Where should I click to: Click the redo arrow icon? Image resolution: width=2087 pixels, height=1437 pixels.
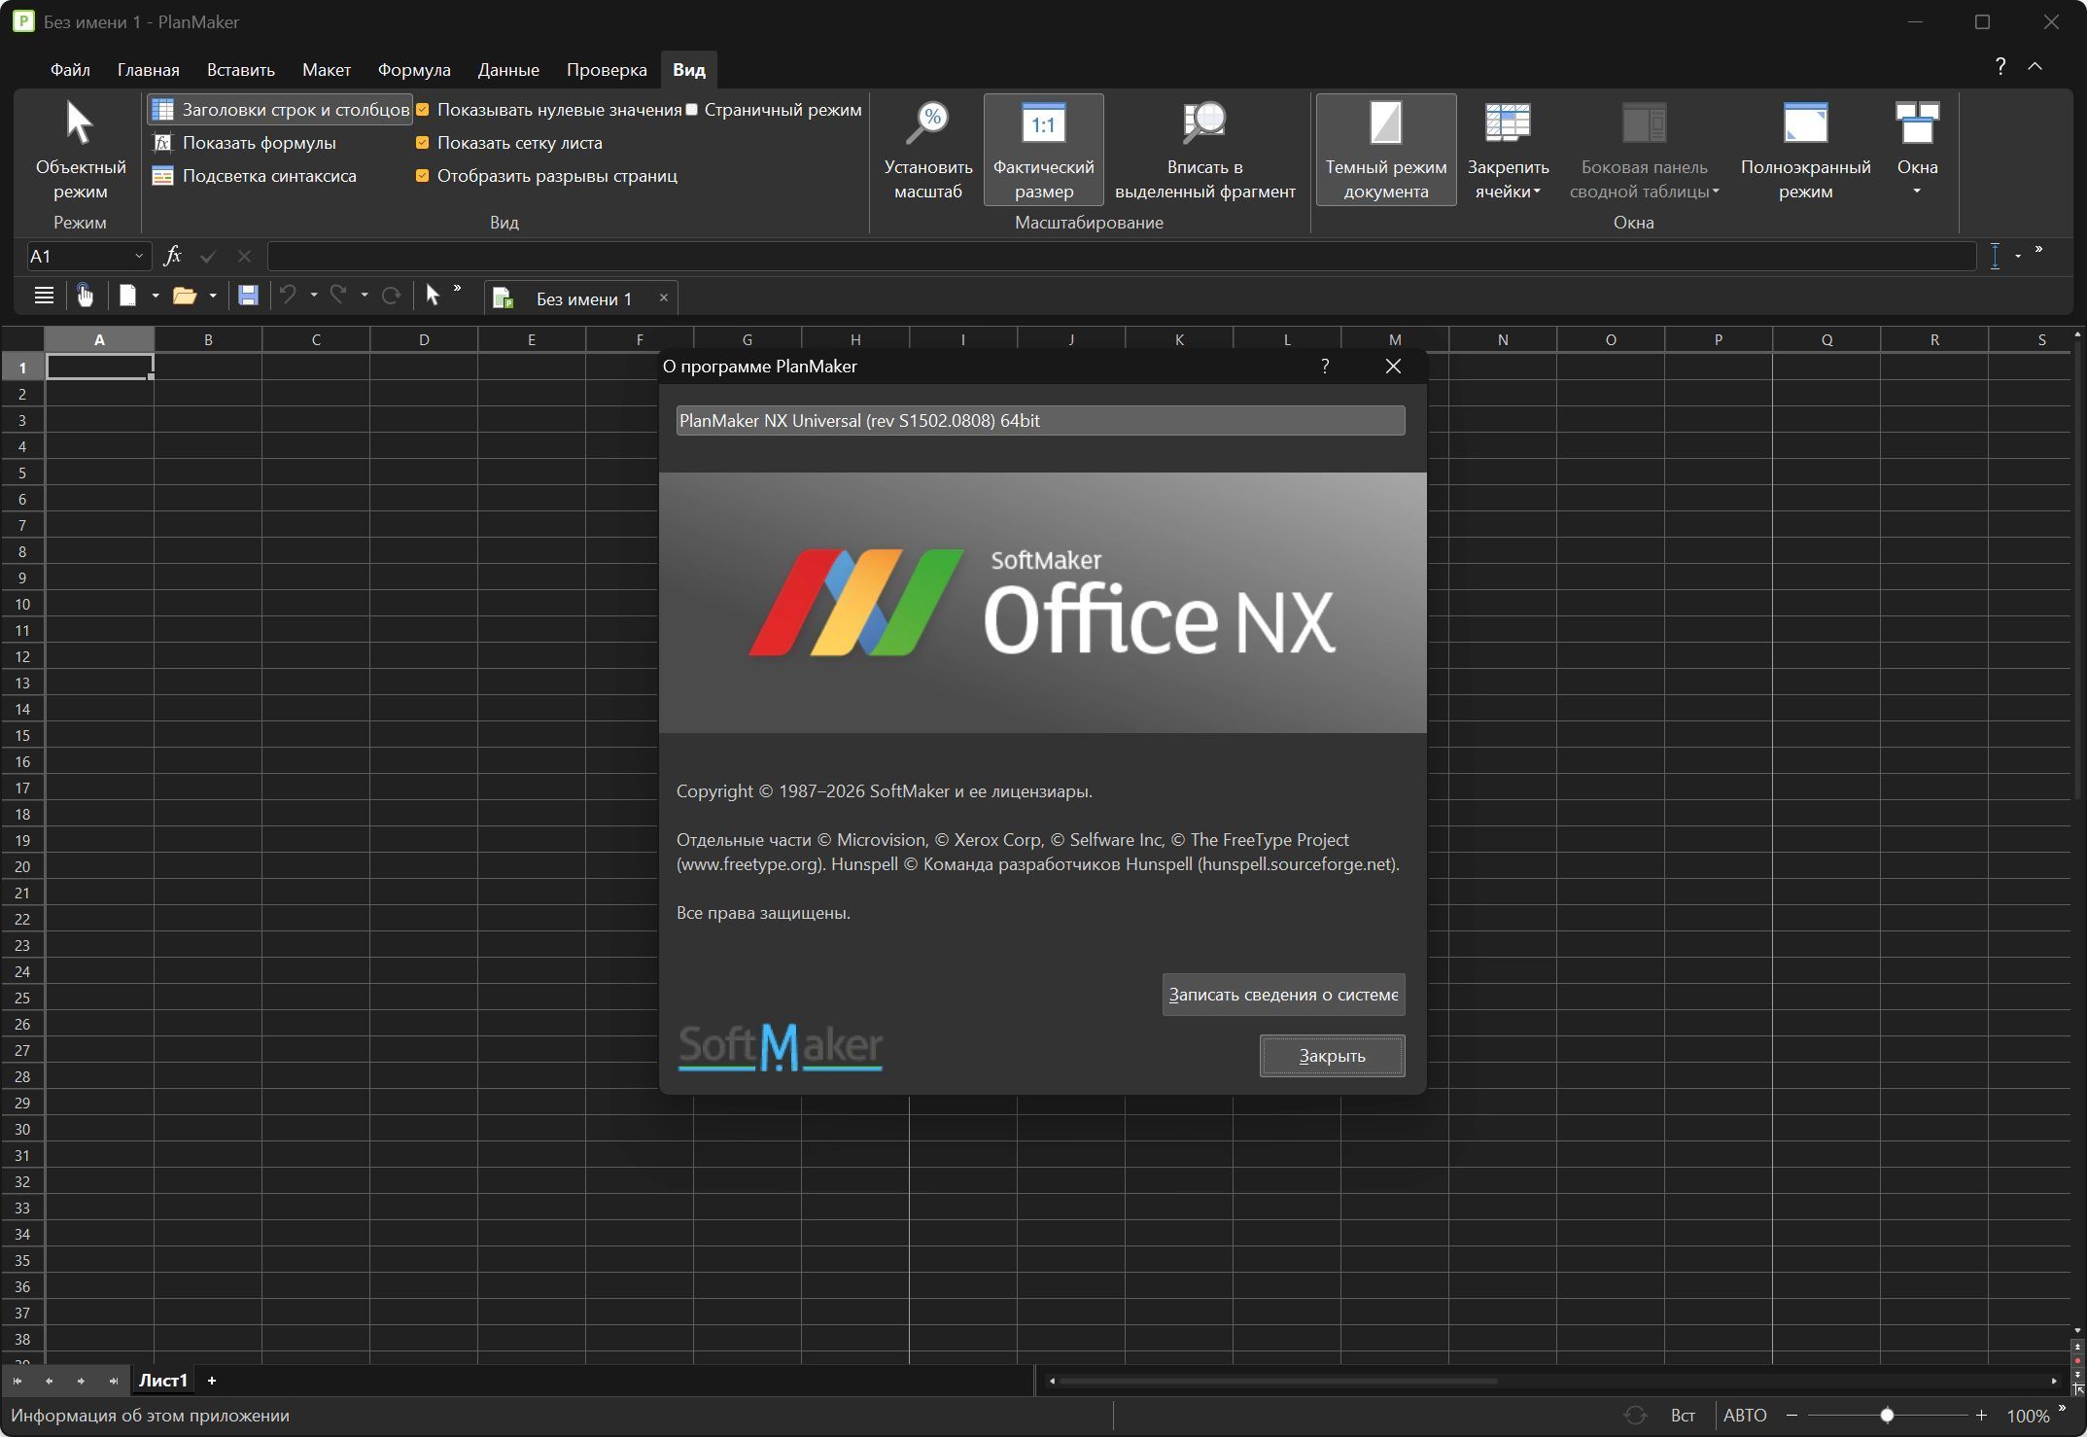(x=338, y=295)
